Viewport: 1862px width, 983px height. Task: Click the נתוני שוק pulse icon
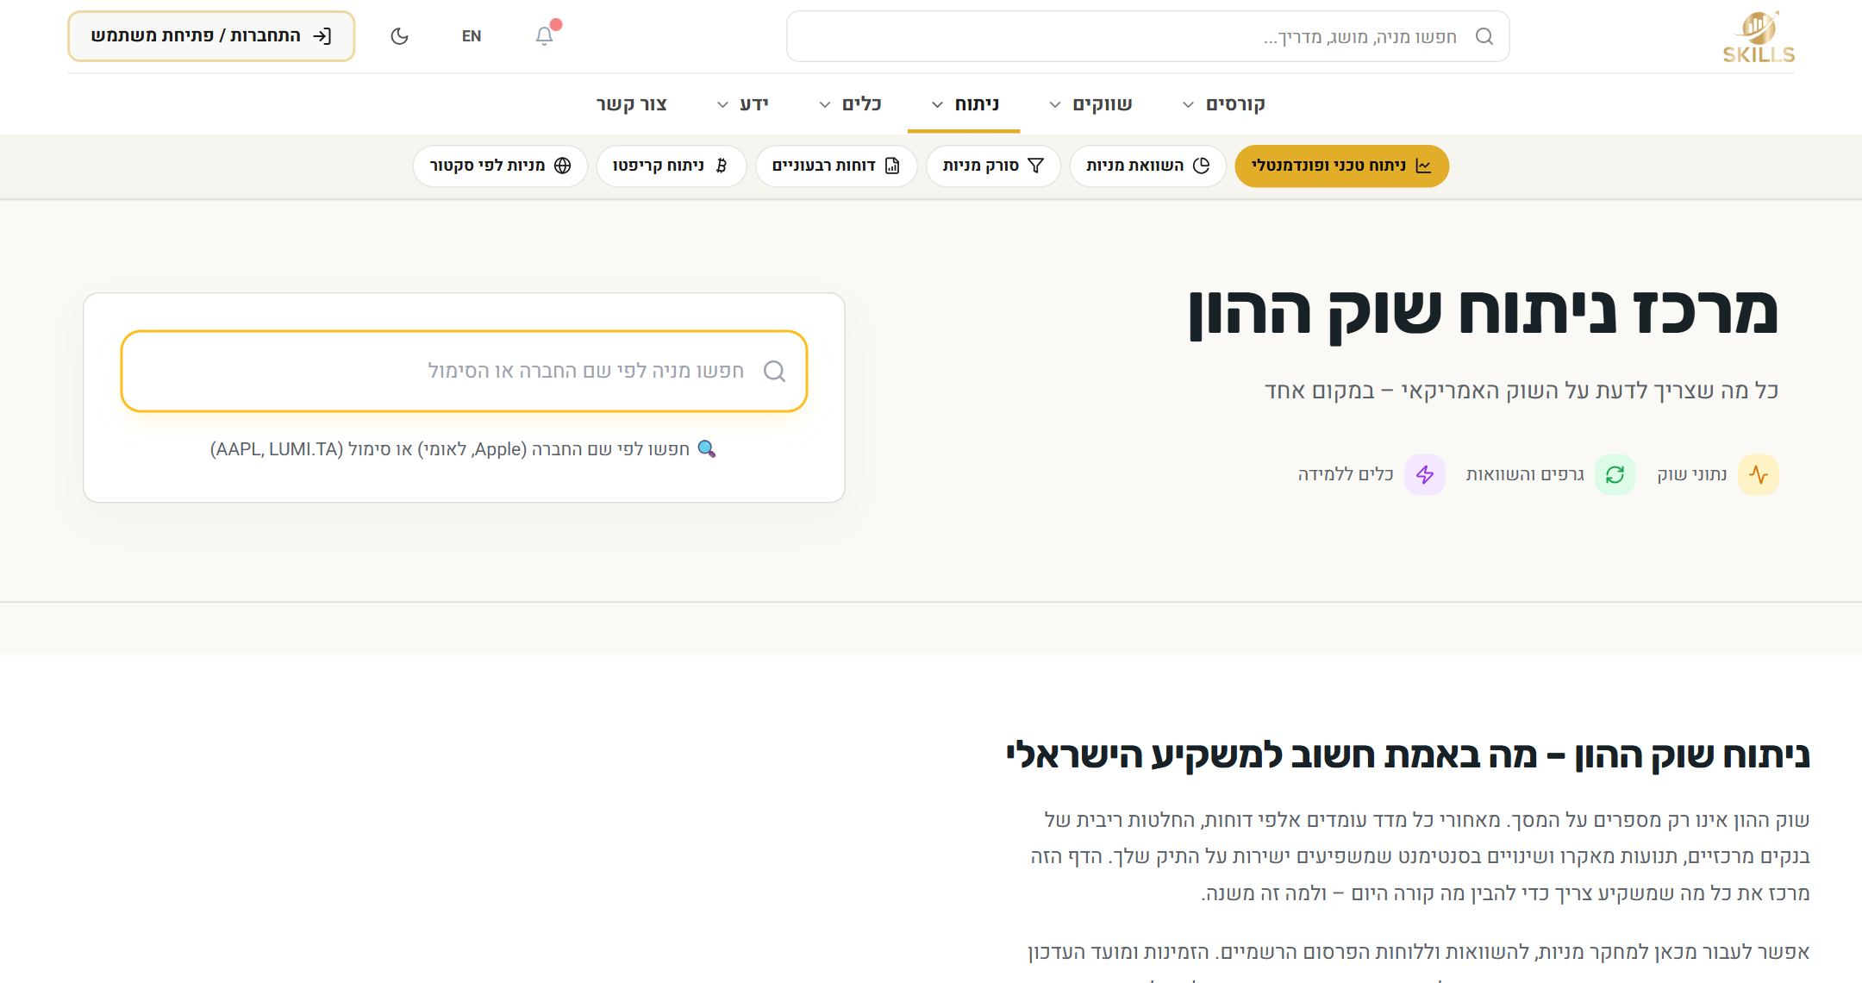coord(1759,474)
